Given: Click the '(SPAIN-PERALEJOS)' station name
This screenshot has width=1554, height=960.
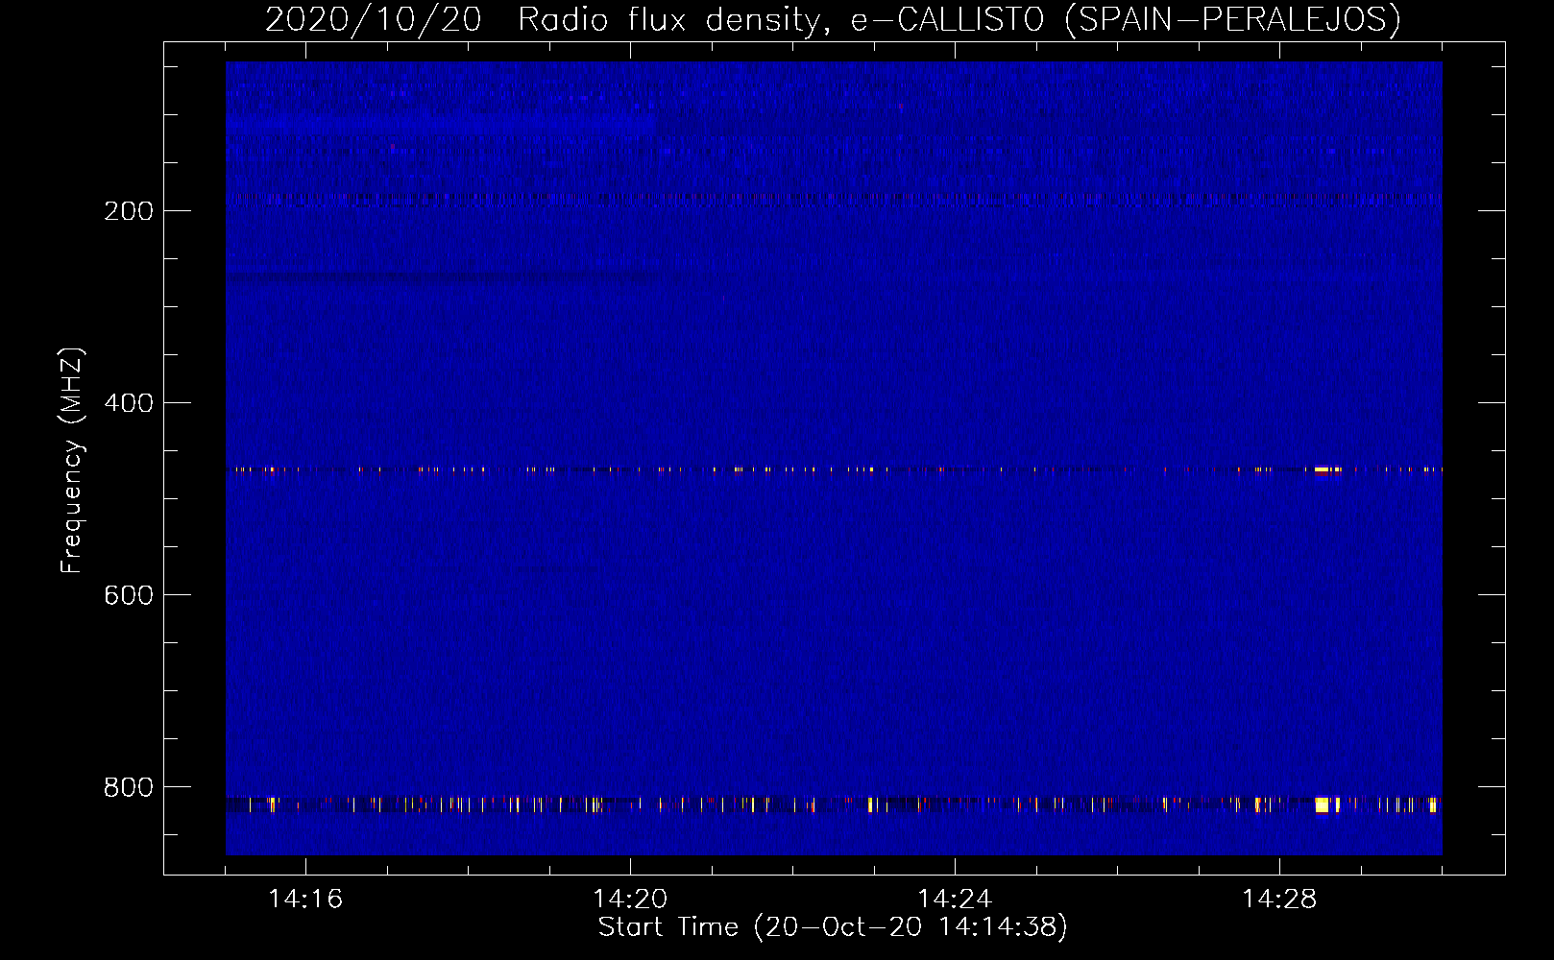Looking at the screenshot, I should [x=1233, y=20].
